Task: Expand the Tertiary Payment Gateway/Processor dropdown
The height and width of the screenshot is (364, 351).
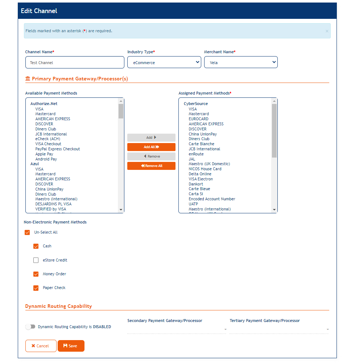Action: 279,329
